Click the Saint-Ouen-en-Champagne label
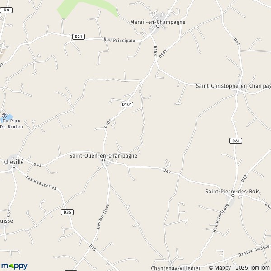Image resolution: width=271 pixels, height=271 pixels. click(103, 156)
